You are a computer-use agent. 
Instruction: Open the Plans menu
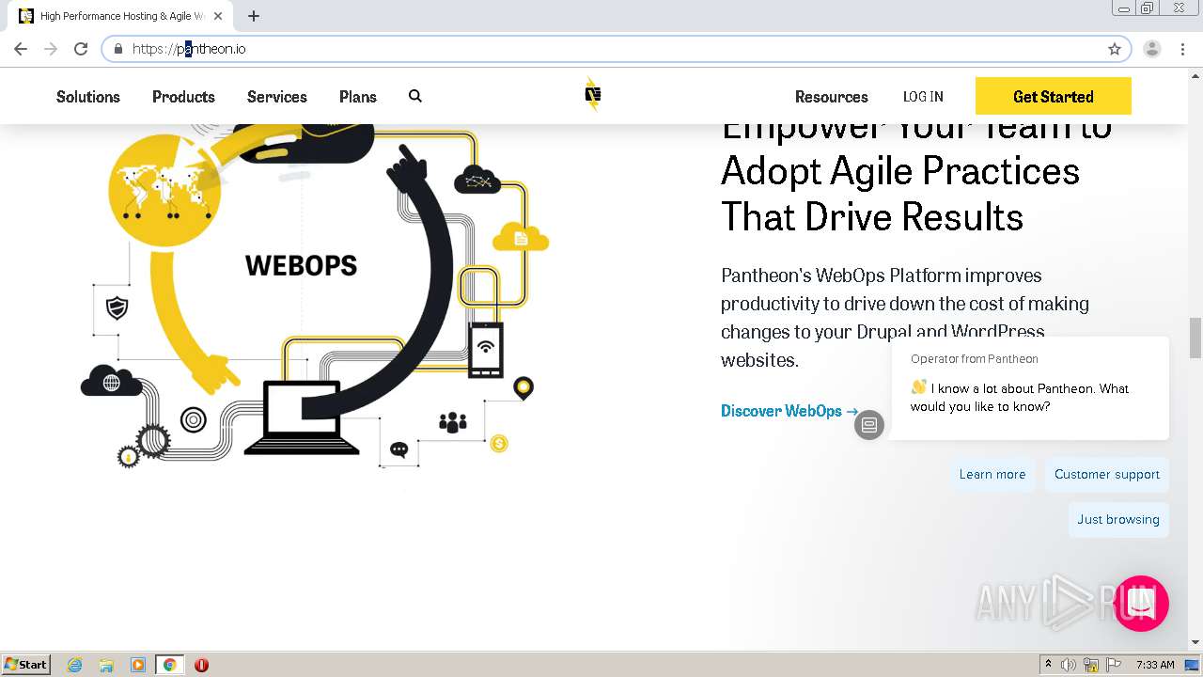click(x=358, y=97)
